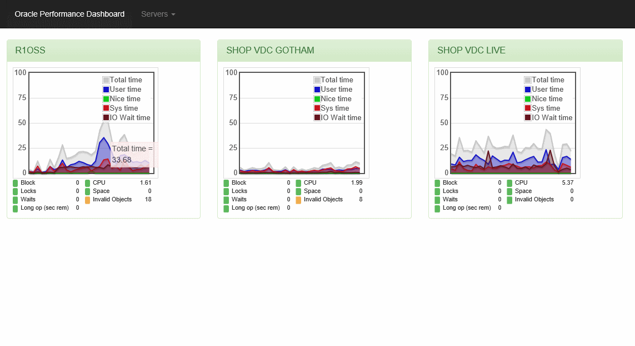The image size is (635, 346).
Task: Click the Sys time swatch in GOTHAM legend
Action: click(x=317, y=108)
